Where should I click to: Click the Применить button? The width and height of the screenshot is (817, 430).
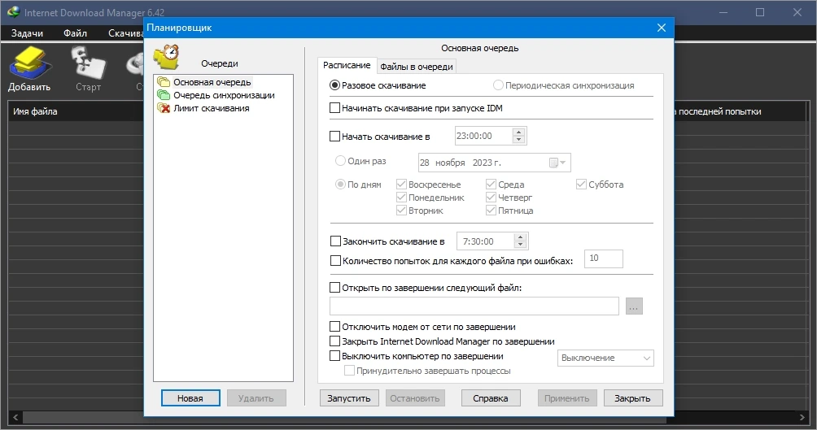[x=567, y=398]
